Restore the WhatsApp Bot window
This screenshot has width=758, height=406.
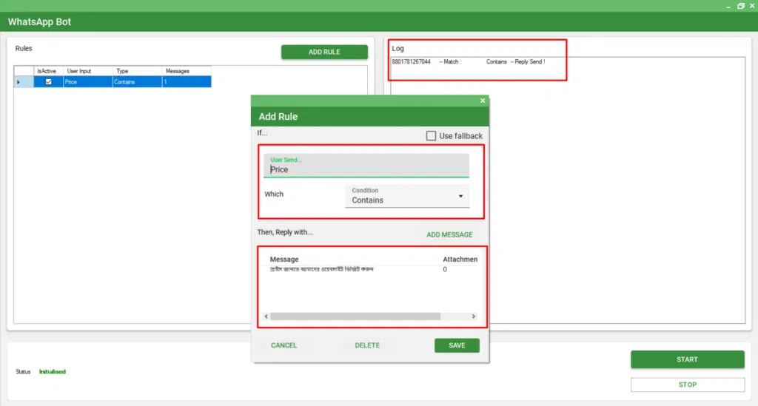tap(740, 6)
